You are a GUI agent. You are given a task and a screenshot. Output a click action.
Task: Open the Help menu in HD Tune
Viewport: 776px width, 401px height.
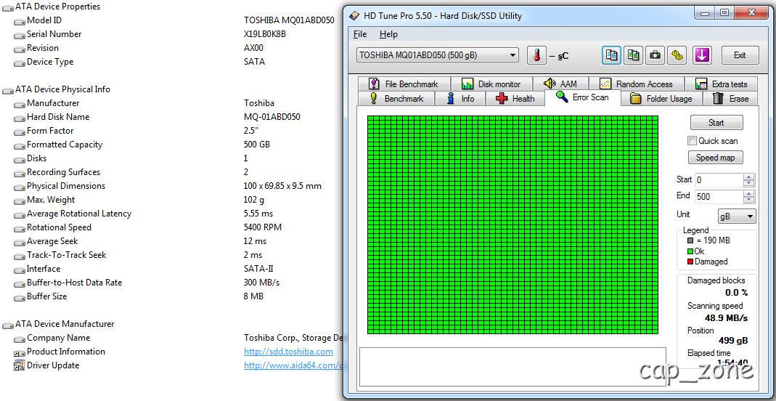point(388,34)
